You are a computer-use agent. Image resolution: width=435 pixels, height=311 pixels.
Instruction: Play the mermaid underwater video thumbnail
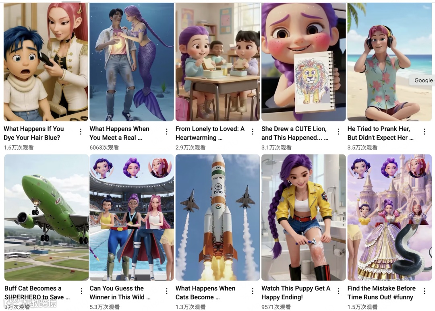pos(132,62)
